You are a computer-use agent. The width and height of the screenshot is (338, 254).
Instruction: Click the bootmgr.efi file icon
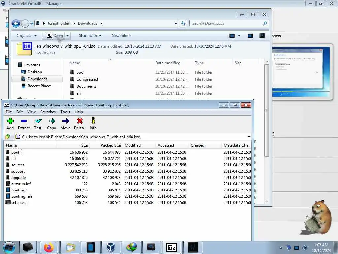pos(8,196)
